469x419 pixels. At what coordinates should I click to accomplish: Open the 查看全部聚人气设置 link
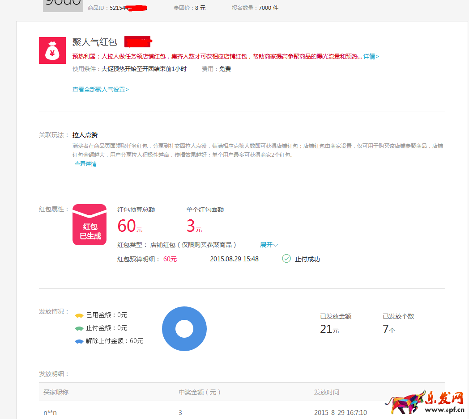[99, 89]
